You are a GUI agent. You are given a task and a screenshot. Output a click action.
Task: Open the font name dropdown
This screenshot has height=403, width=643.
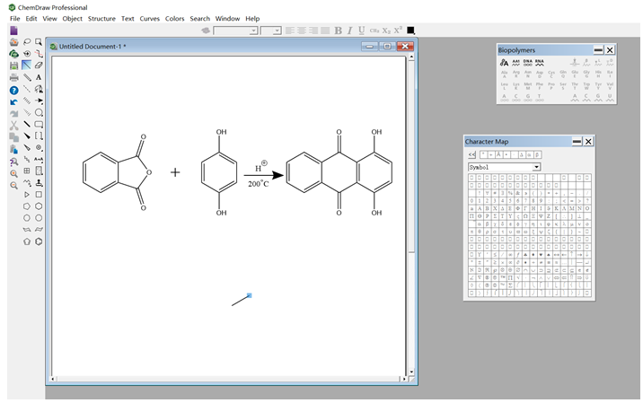pos(254,31)
